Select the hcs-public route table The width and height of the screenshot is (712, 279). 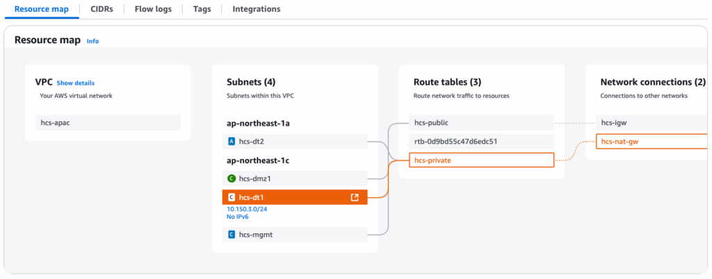click(x=480, y=123)
